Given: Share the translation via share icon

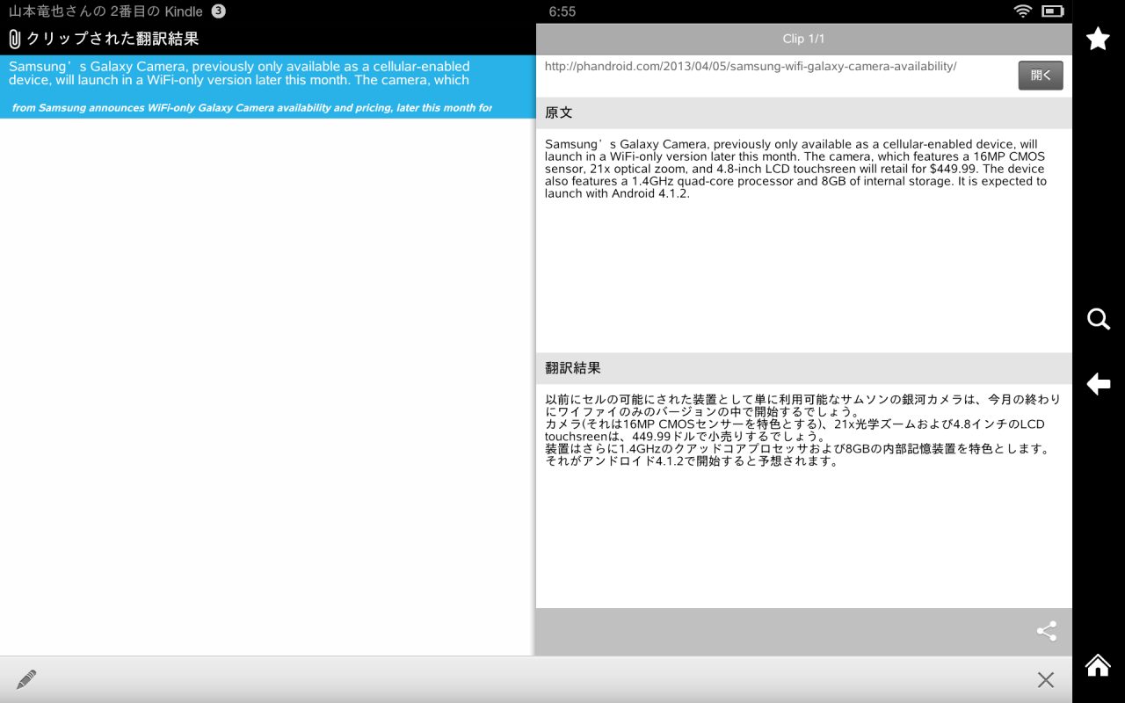Looking at the screenshot, I should click(1047, 631).
